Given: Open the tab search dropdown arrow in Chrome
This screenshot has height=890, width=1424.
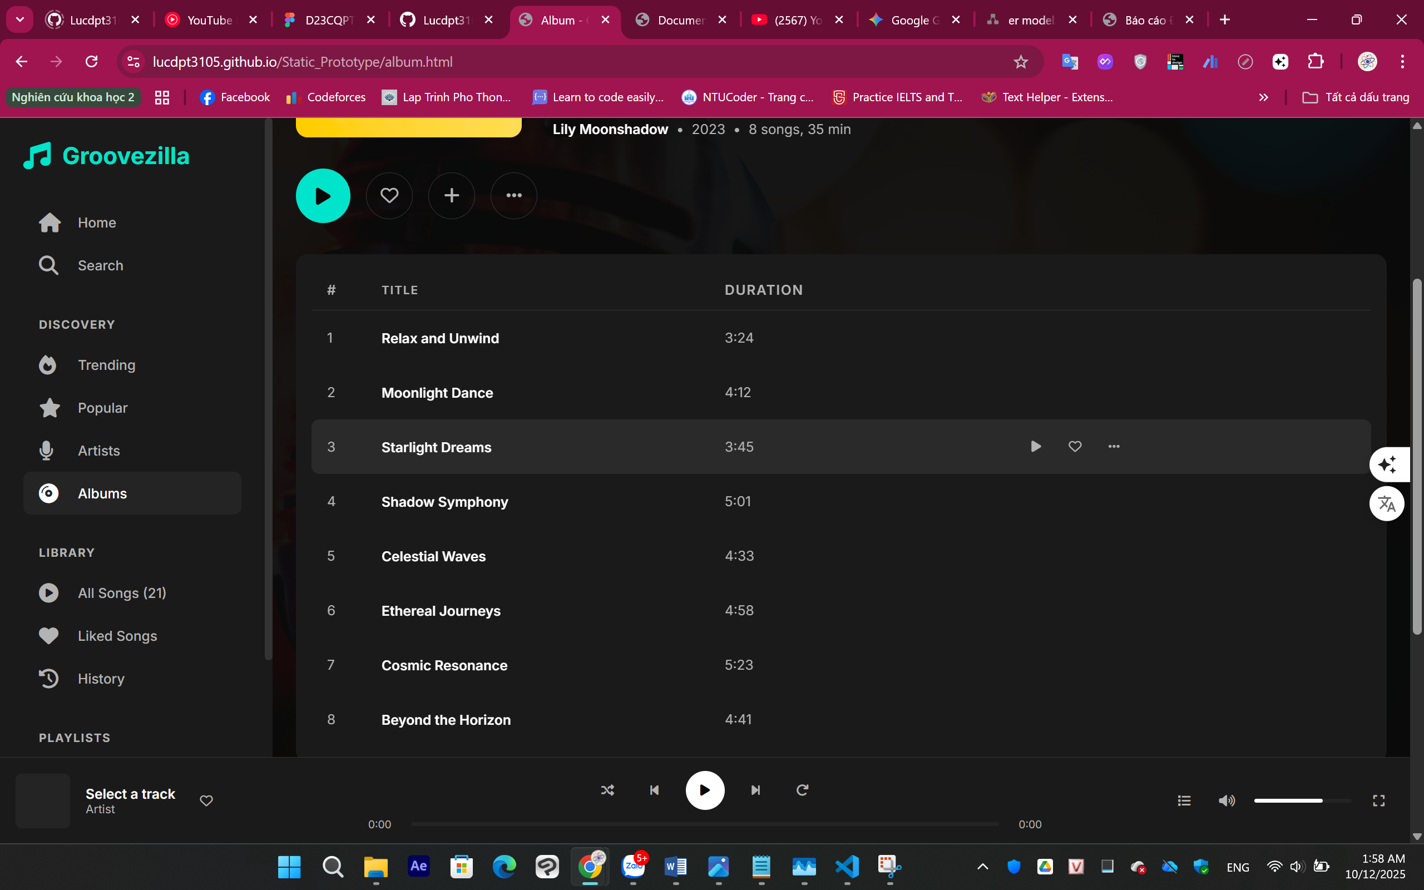Looking at the screenshot, I should click(x=19, y=19).
